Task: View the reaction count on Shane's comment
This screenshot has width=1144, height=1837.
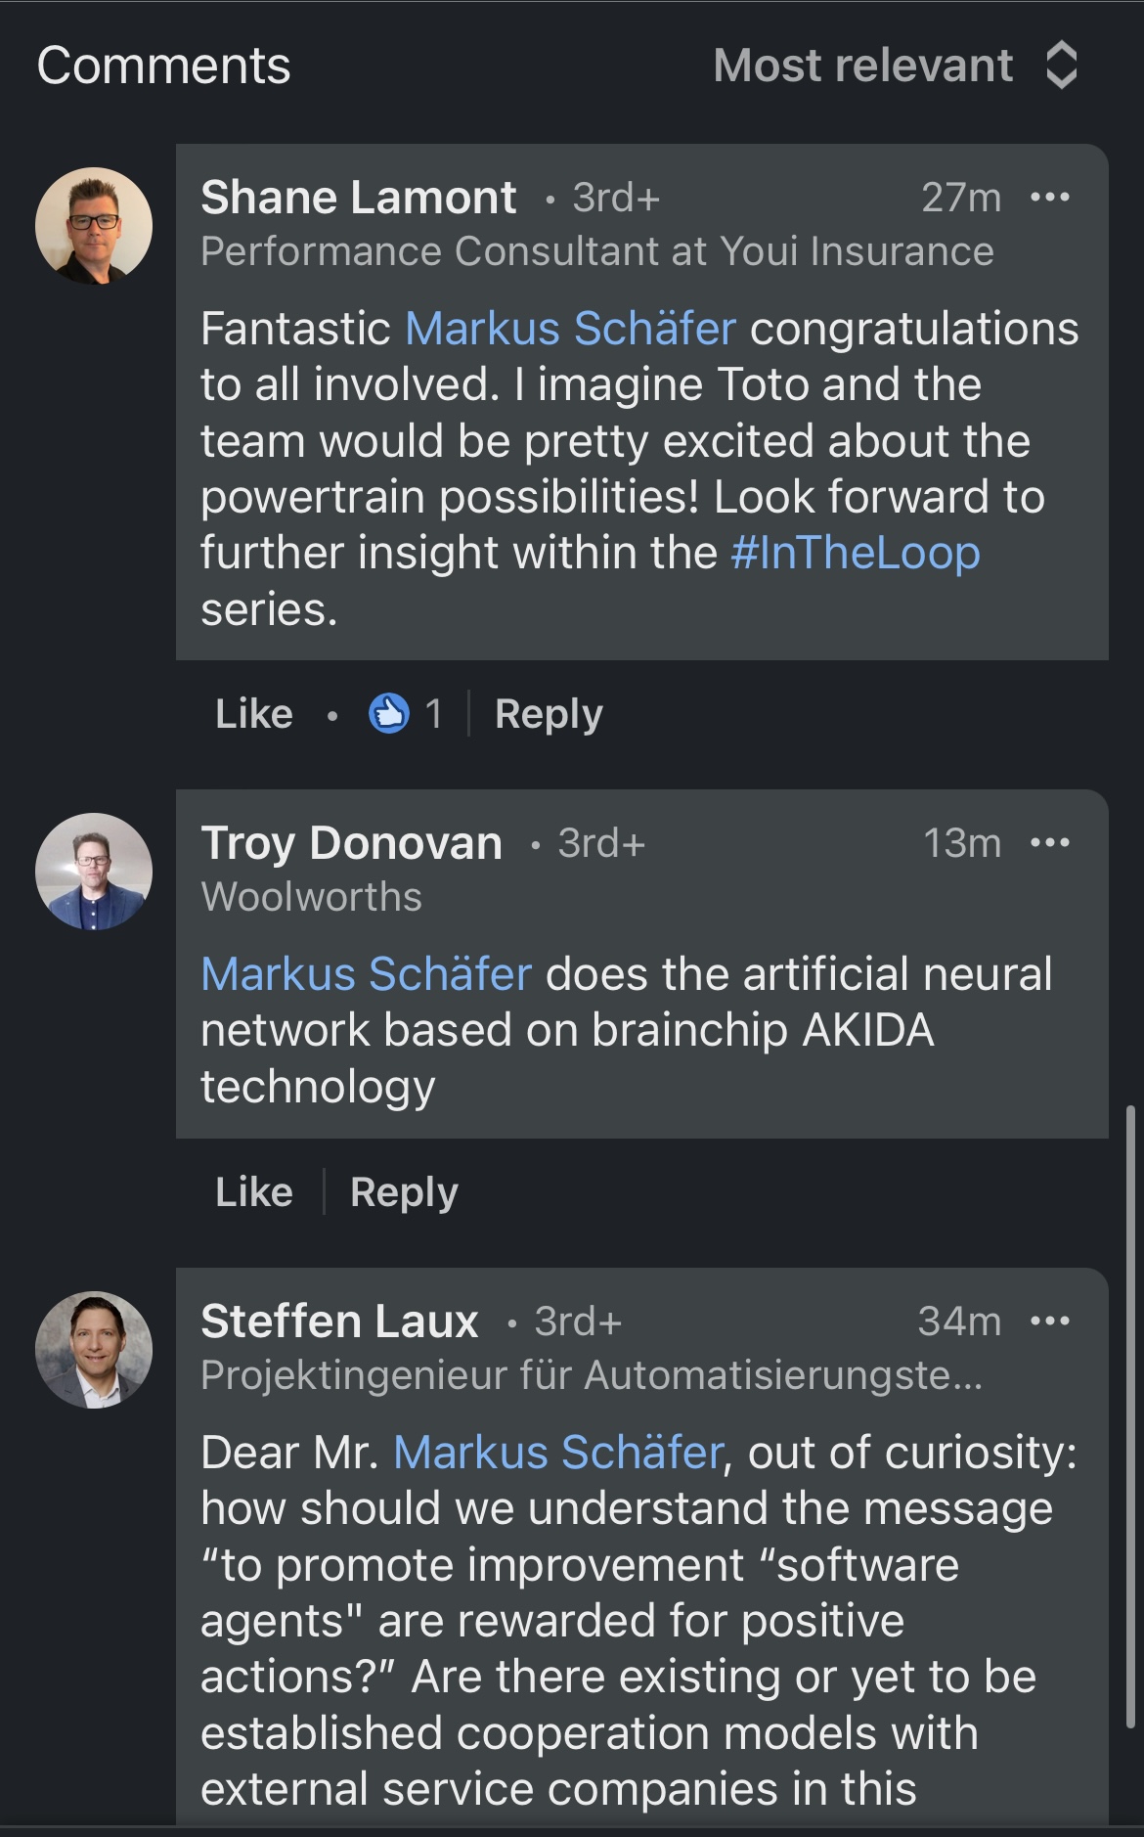Action: pos(433,714)
